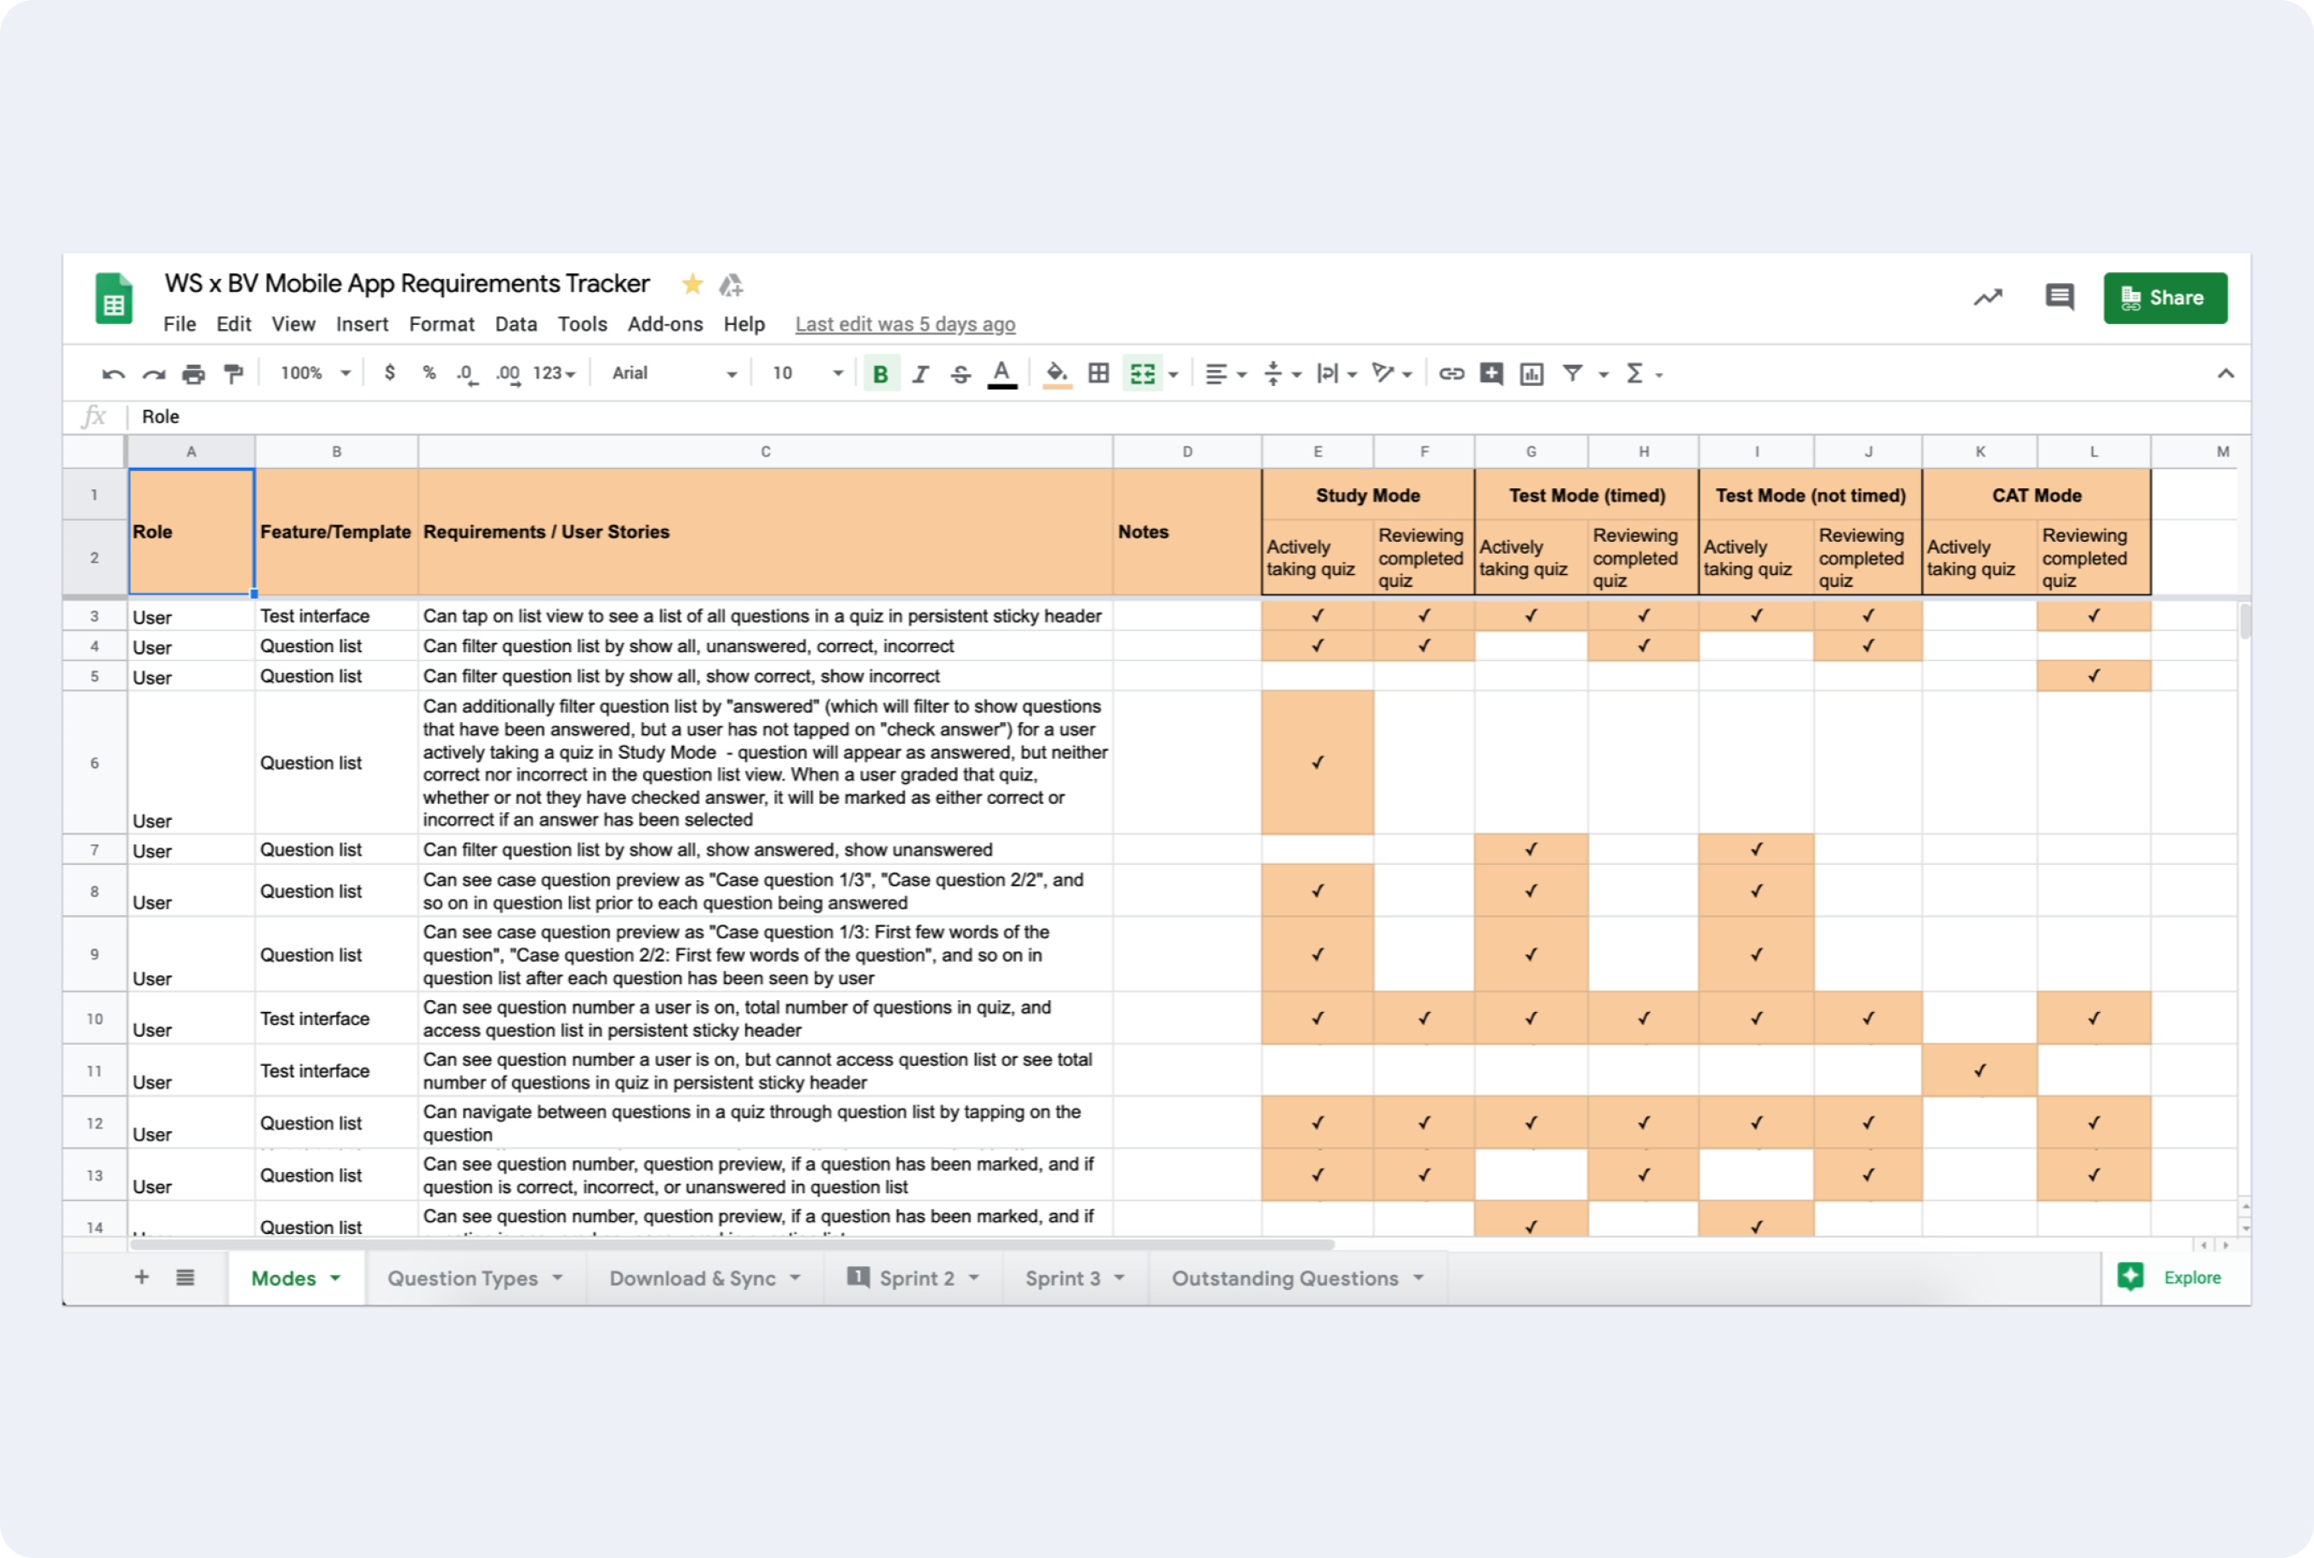Screen dimensions: 2314x1558
Task: Click the Google Sheets home icon
Action: [x=114, y=299]
